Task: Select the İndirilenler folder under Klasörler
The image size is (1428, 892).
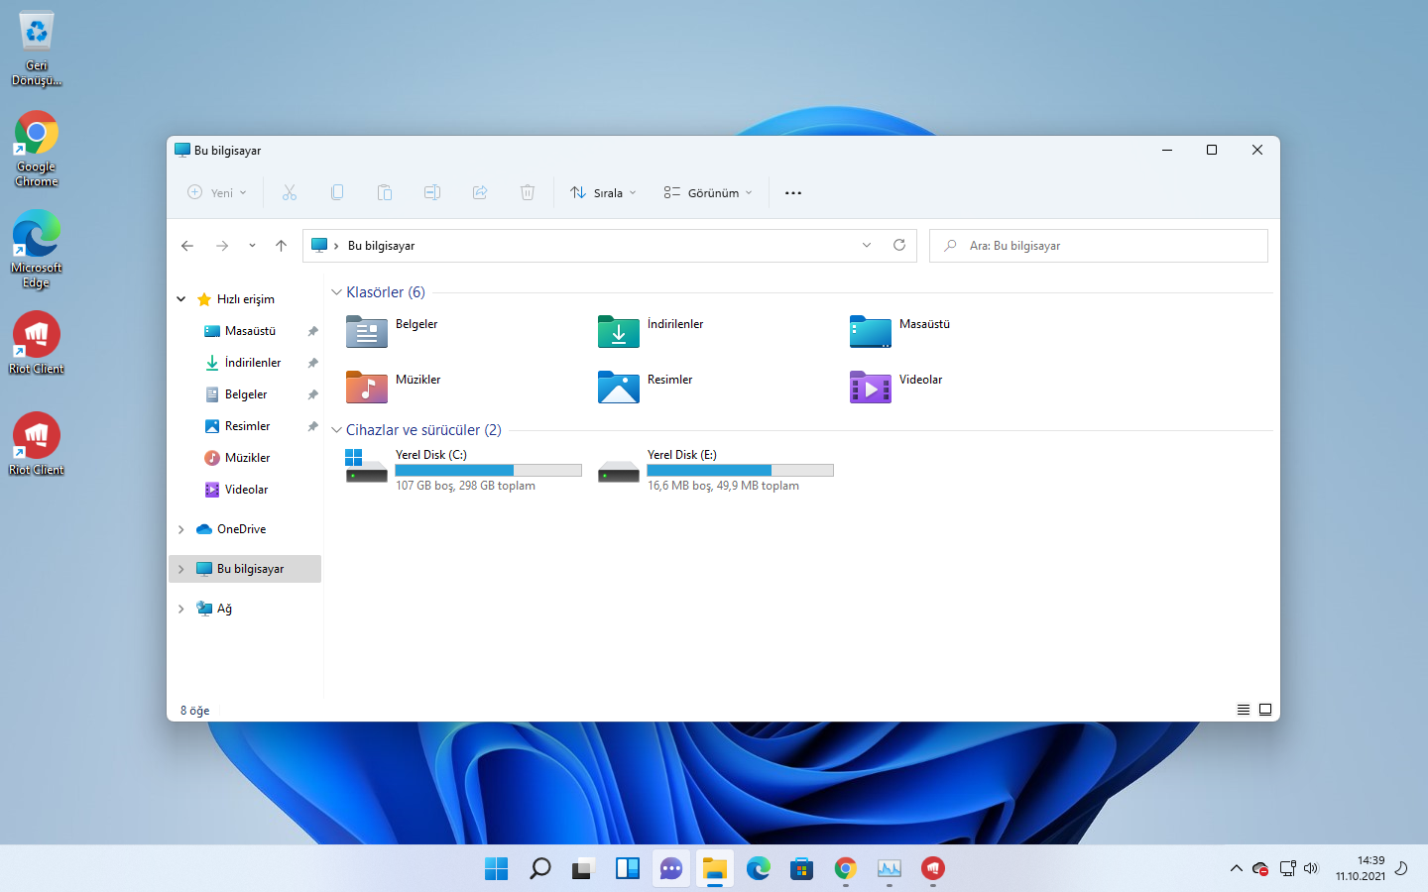Action: (651, 331)
